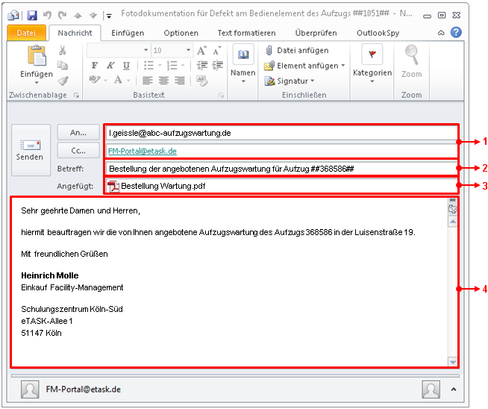Redo the last action

click(63, 15)
